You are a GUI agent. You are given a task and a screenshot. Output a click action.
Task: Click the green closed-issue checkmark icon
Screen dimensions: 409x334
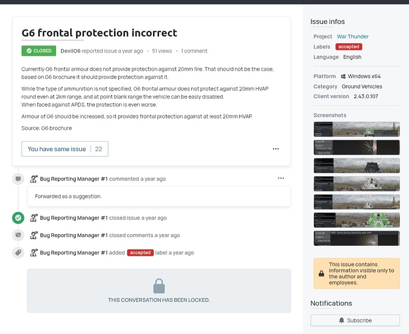pyautogui.click(x=18, y=218)
